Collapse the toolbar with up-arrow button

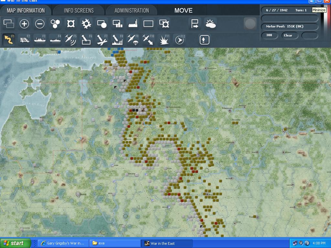click(204, 40)
